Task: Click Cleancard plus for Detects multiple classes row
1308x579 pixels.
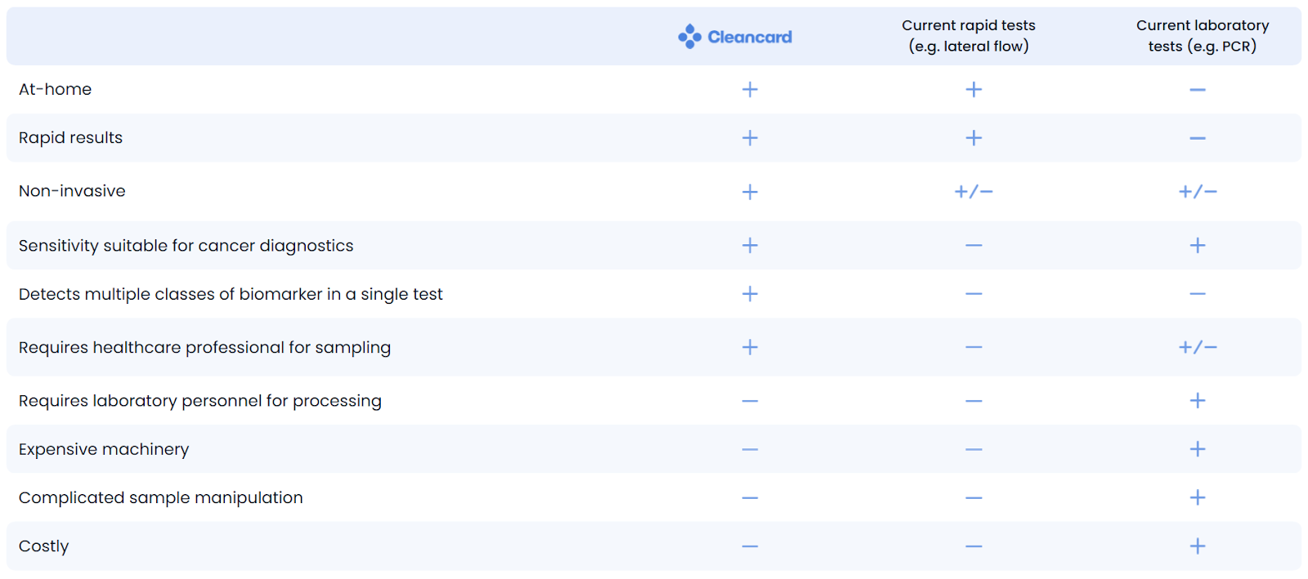Action: [750, 294]
